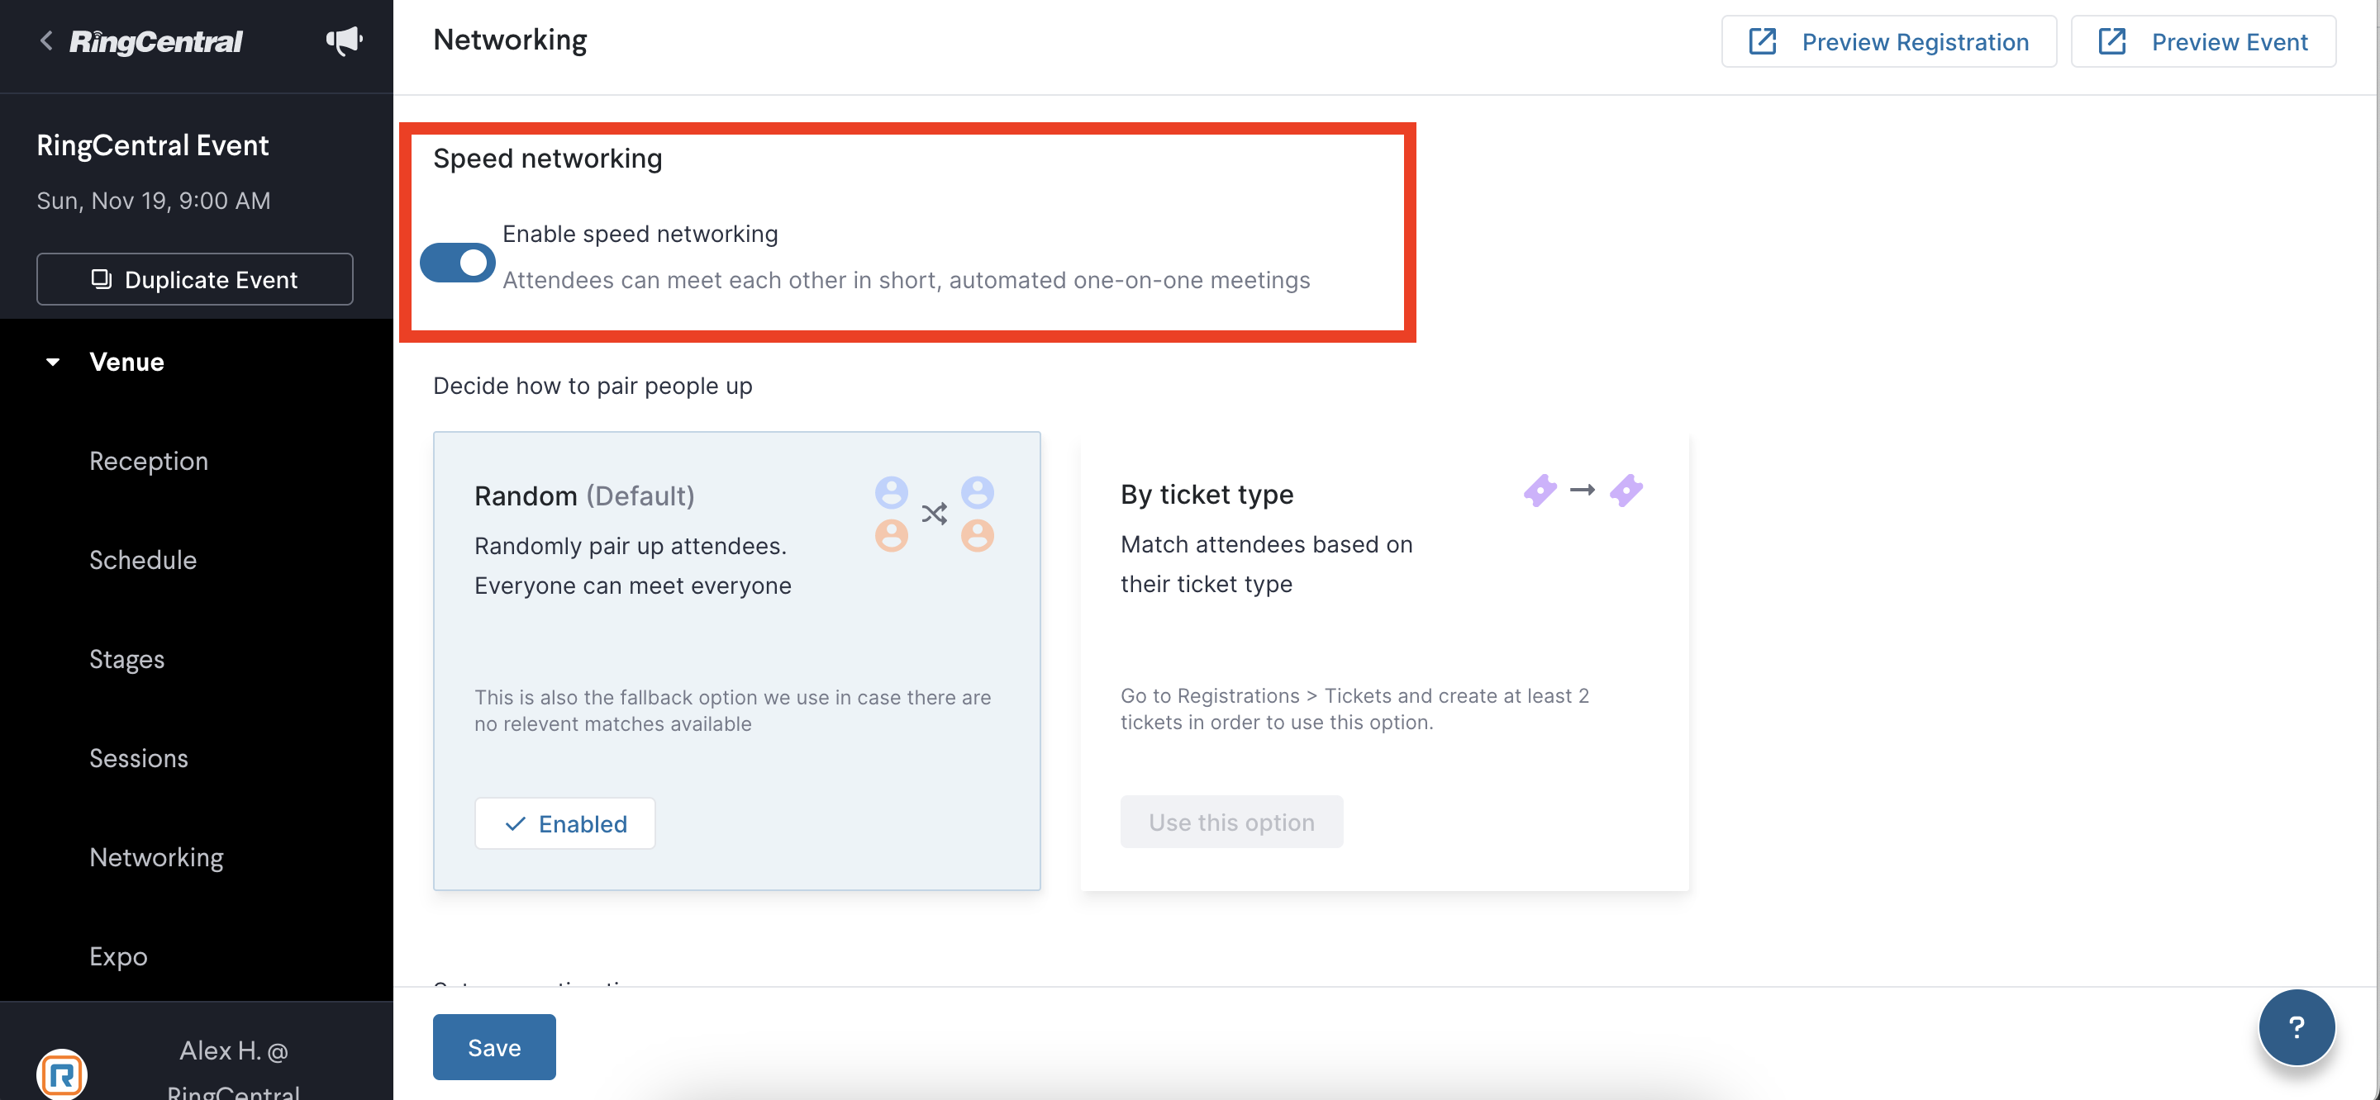Open the Reception menu item
This screenshot has height=1100, width=2380.
[149, 461]
